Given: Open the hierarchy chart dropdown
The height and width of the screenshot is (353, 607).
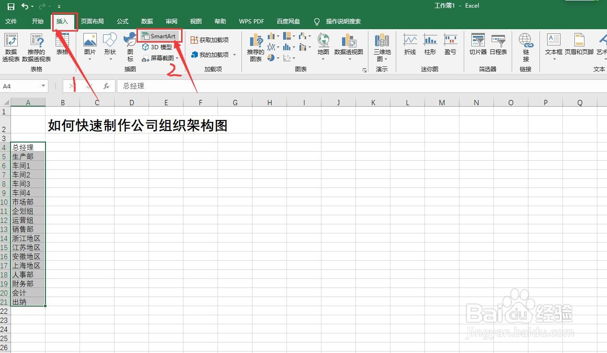Looking at the screenshot, I should coord(289,36).
